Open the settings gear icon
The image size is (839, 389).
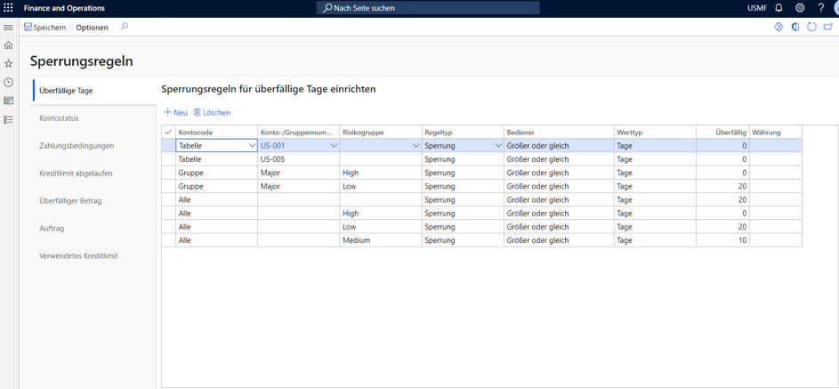(x=800, y=8)
